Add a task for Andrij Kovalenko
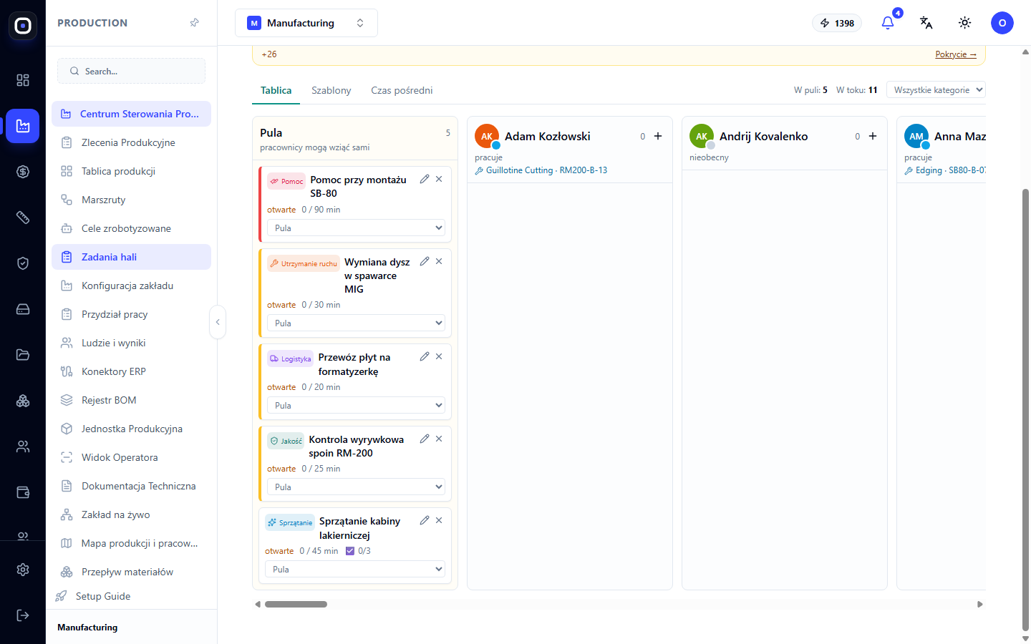The width and height of the screenshot is (1031, 644). click(x=873, y=136)
